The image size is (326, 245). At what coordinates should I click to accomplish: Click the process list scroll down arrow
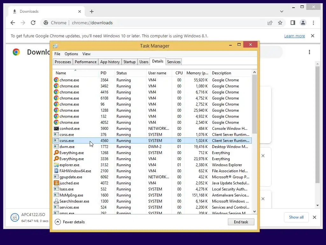[254, 212]
